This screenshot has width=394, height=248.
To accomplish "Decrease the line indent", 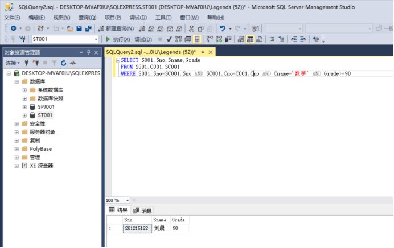I will [x=294, y=39].
